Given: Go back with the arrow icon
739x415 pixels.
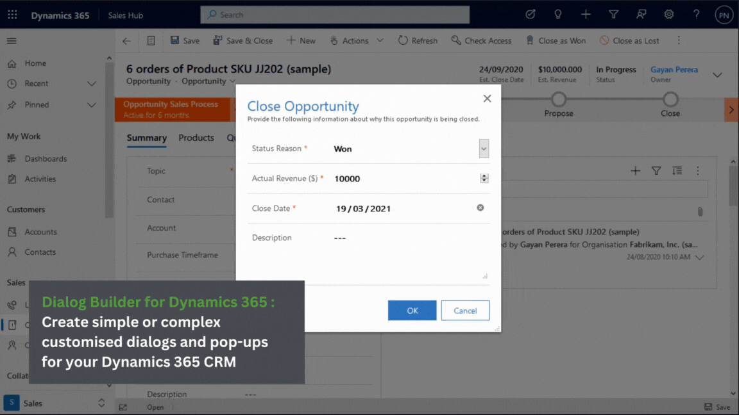Looking at the screenshot, I should pos(127,41).
